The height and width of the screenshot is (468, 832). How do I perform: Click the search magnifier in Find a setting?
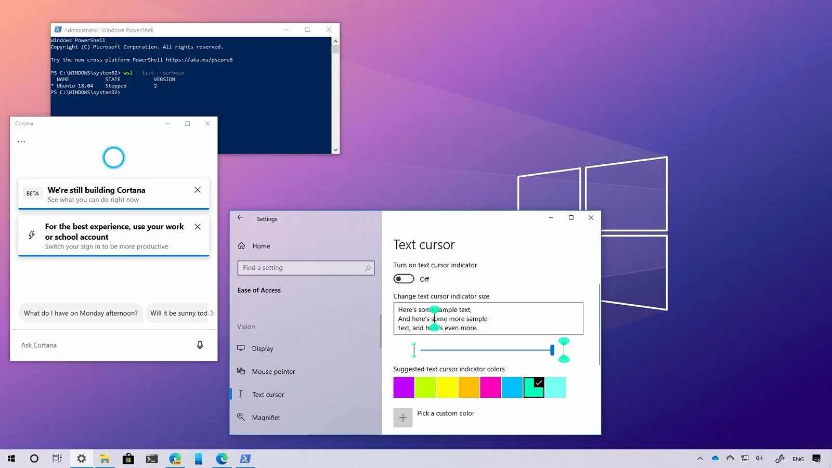click(368, 268)
